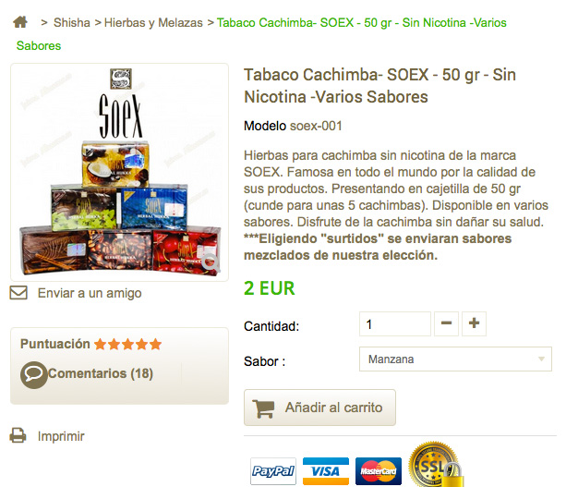566x487 pixels.
Task: Click the magnifier zoom icon on product image
Action: tap(211, 262)
